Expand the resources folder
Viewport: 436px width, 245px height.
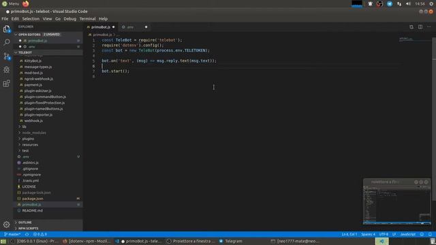pyautogui.click(x=48, y=145)
